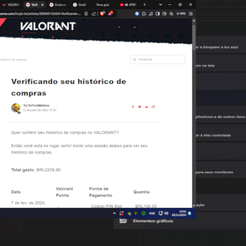246x246 pixels.
Task: Expand the 'ação' dropdown arrow in background window
Action: tap(194, 205)
